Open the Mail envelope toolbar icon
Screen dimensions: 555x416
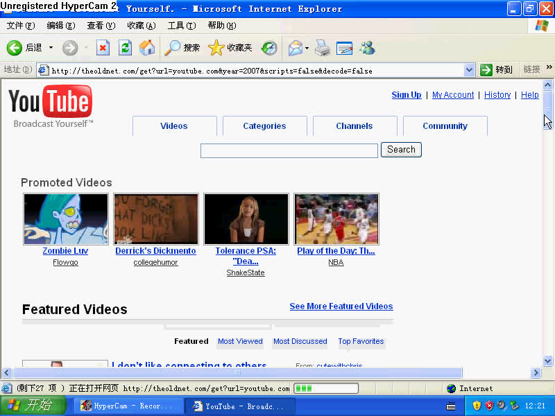[x=296, y=48]
